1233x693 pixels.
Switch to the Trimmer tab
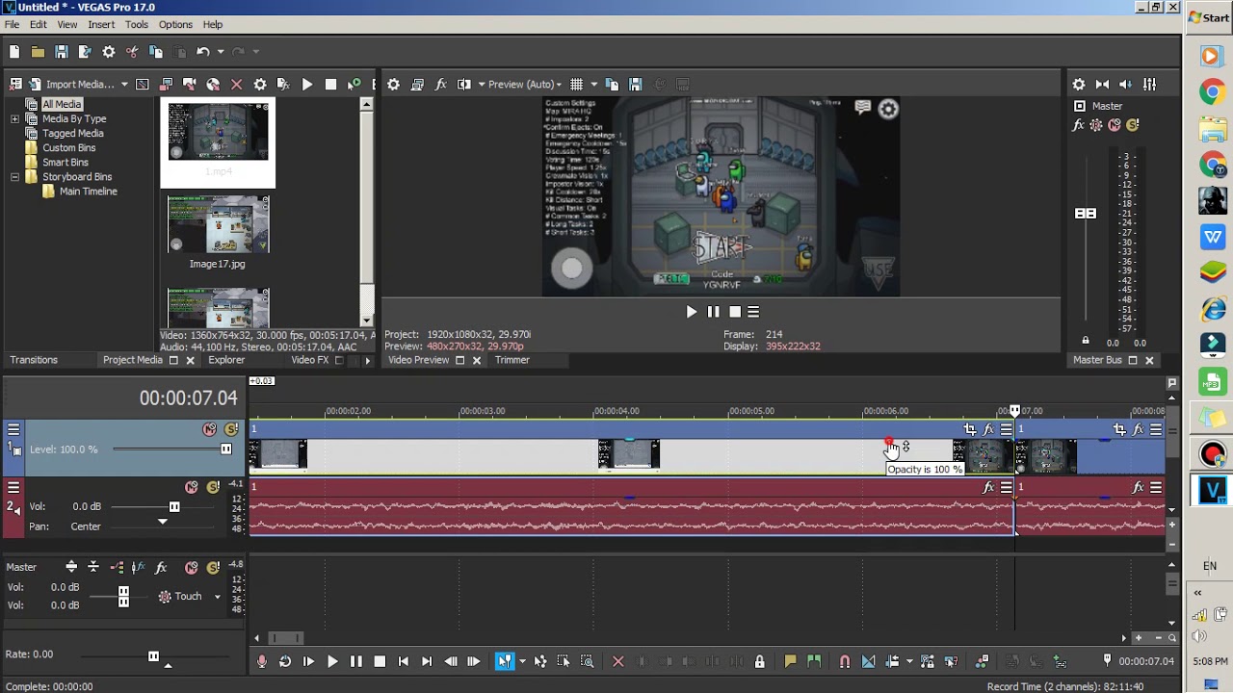click(512, 360)
